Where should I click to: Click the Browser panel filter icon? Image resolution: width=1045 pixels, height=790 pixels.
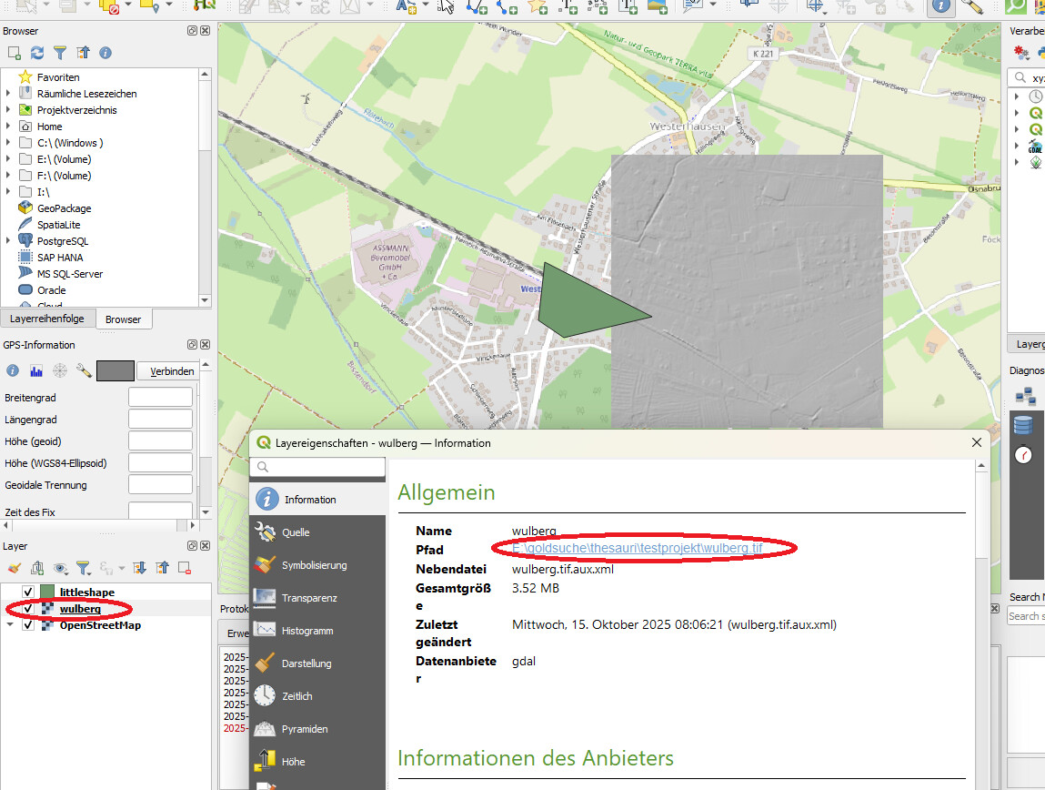[x=60, y=54]
